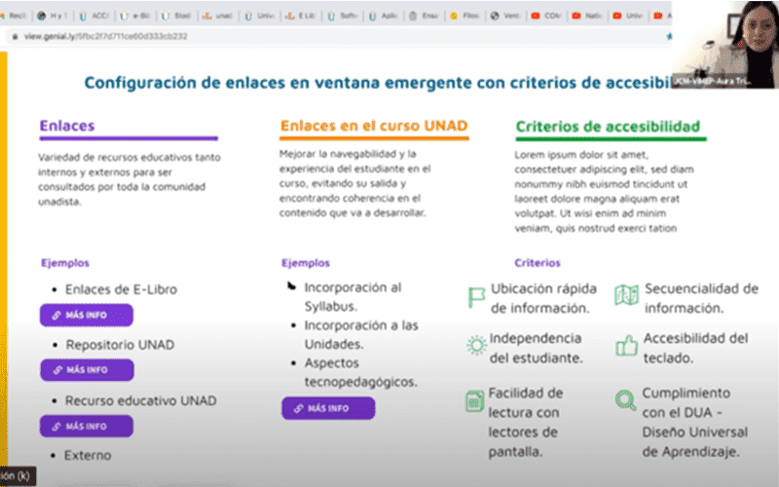The width and height of the screenshot is (779, 487).
Task: Click the Enlaces purple heading
Action: click(67, 126)
